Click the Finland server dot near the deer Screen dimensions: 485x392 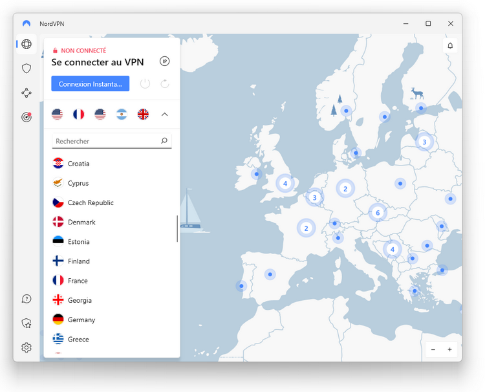[x=421, y=108]
